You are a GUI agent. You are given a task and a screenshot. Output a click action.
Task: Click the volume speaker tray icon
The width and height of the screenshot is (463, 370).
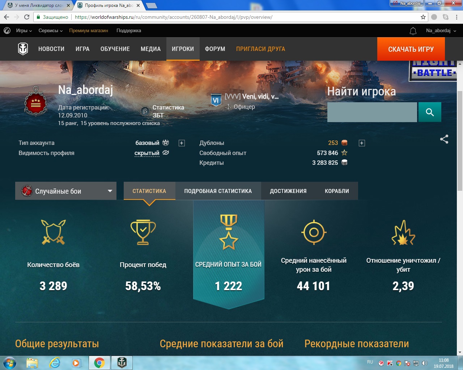coord(425,363)
